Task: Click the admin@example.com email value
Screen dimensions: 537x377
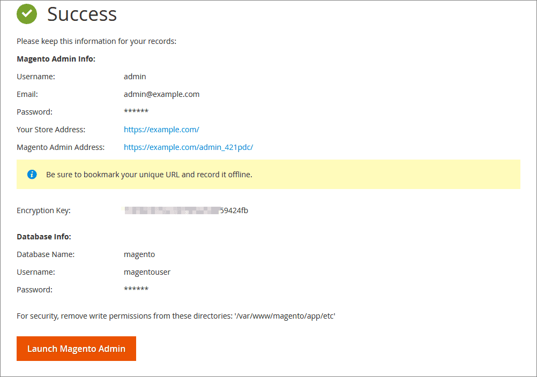Action: point(162,94)
